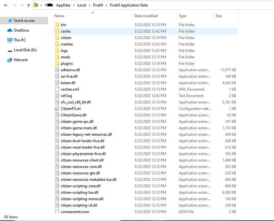Select AppData in the breadcrumb path
Viewport: 274px width, 221px height.
(63, 5)
